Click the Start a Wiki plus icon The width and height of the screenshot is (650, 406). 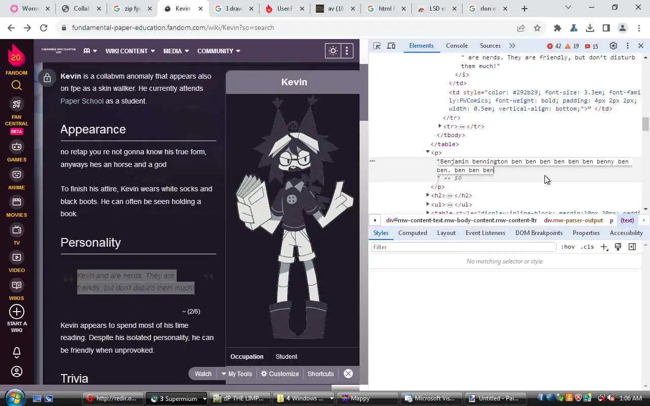click(17, 312)
